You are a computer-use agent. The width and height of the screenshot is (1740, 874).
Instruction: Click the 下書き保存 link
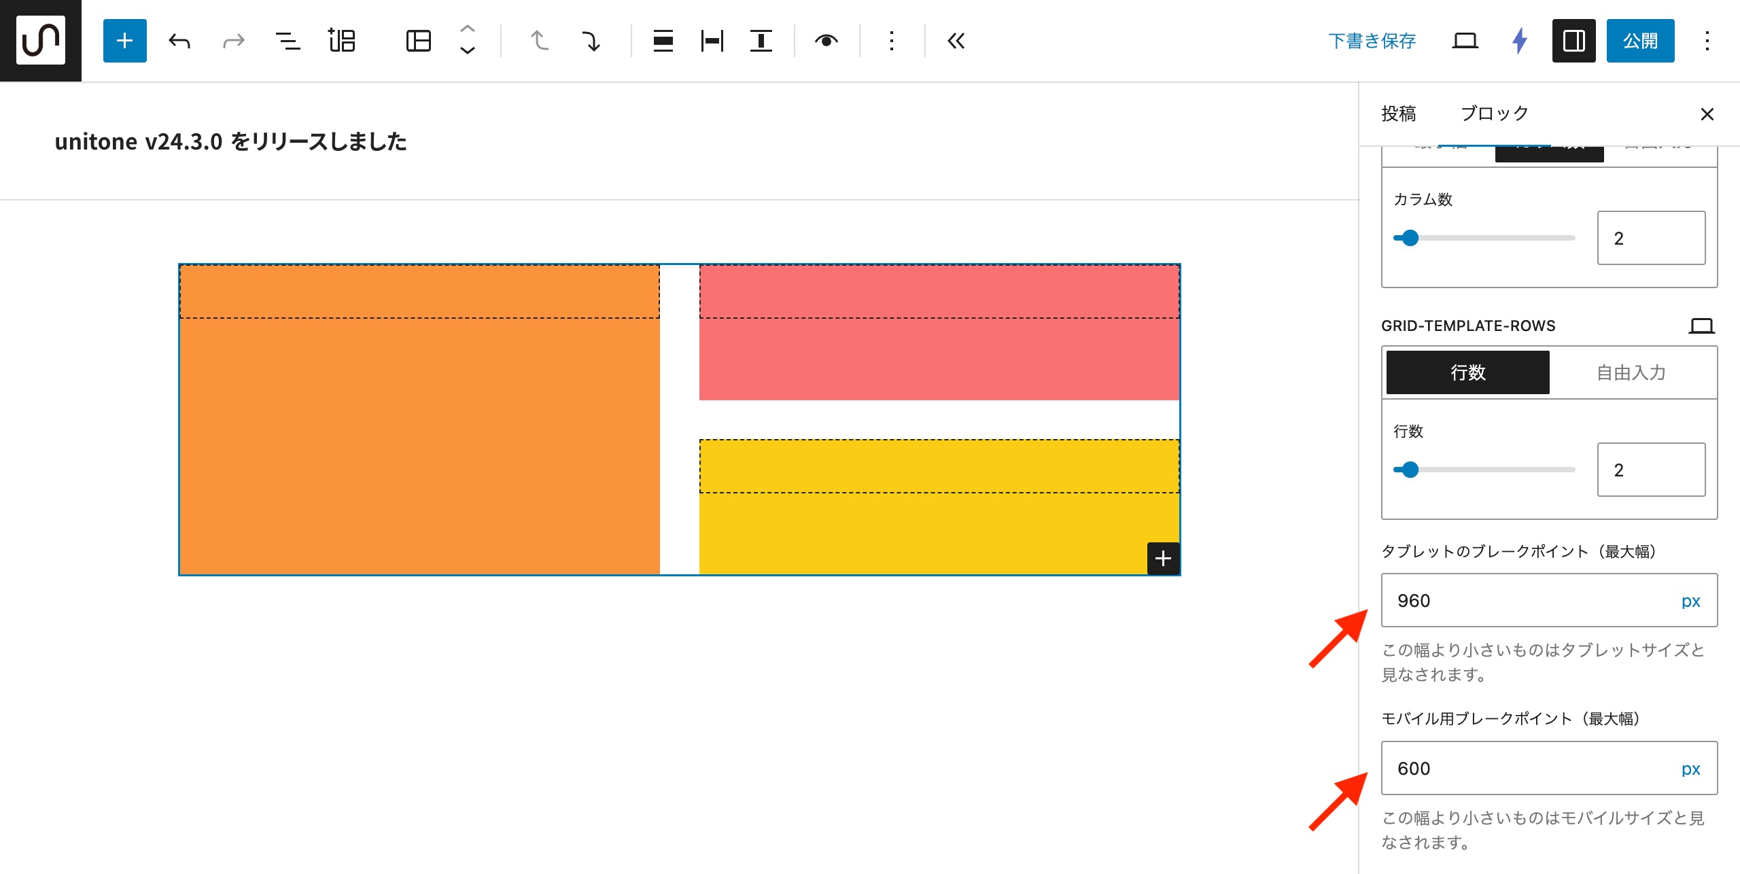click(1372, 41)
